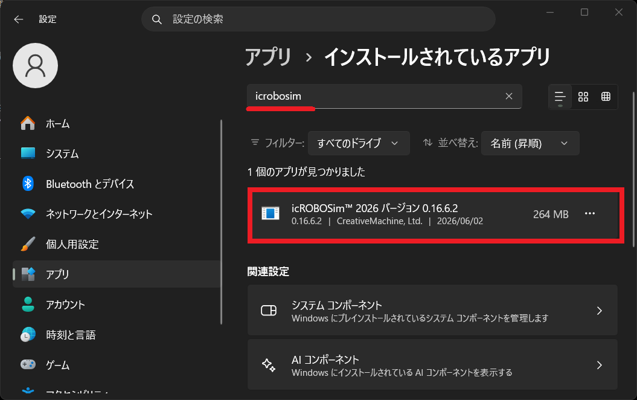Click the AI コンポーネント sparkle icon
This screenshot has width=637, height=400.
coord(269,365)
